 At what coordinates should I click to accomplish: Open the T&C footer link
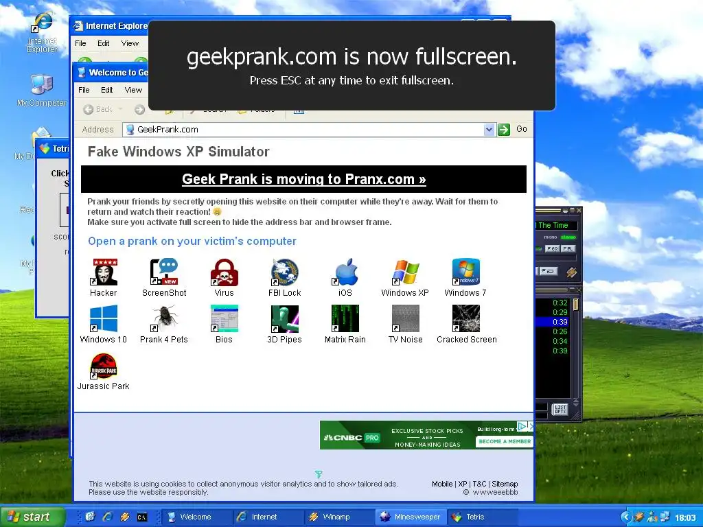point(479,484)
